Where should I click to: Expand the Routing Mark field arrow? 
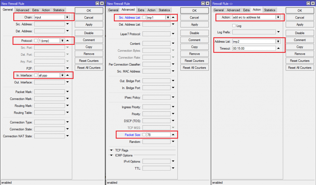68,106
